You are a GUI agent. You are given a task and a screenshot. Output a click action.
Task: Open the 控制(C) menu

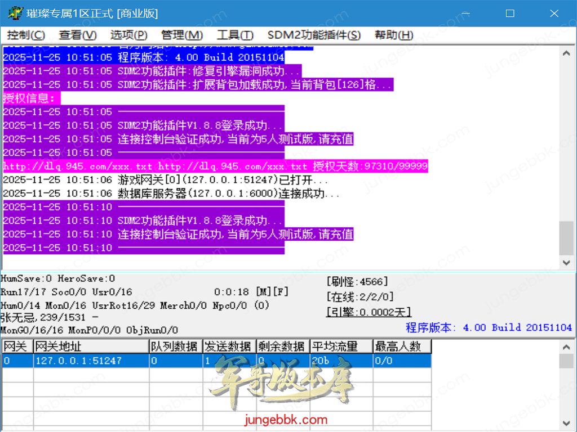pos(26,35)
